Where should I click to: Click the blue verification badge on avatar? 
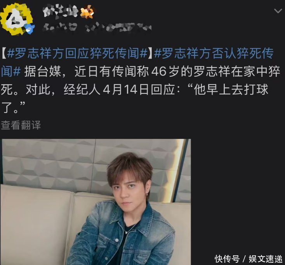[x=29, y=28]
